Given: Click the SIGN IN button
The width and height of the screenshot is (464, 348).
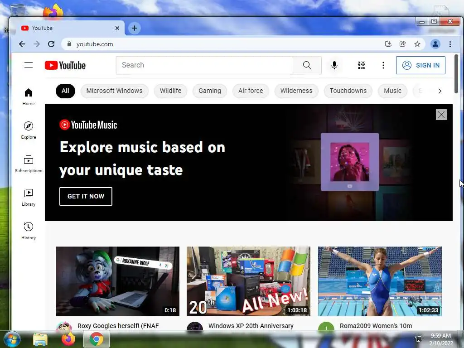Looking at the screenshot, I should [x=420, y=65].
